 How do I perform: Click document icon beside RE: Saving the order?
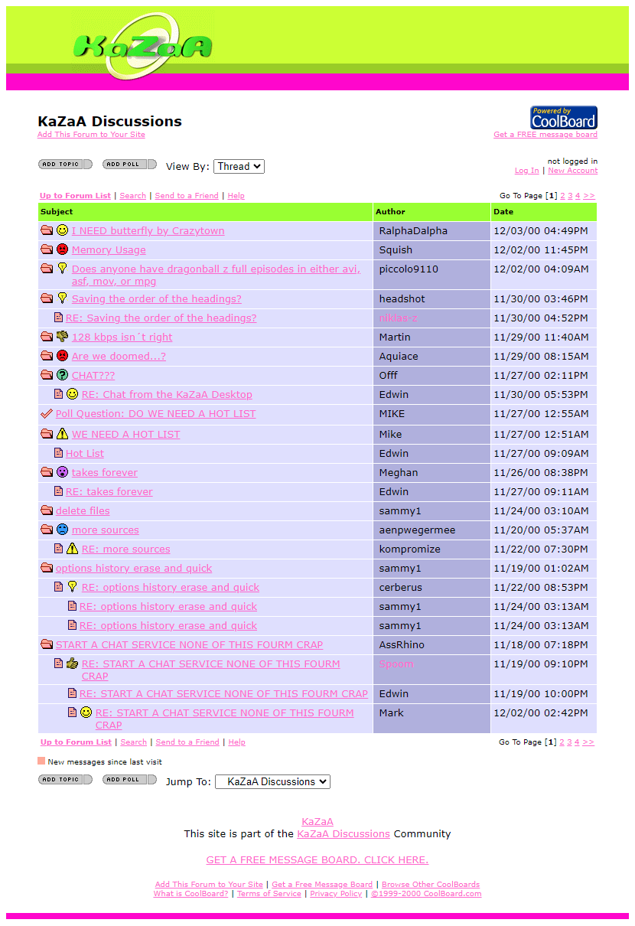pyautogui.click(x=58, y=318)
